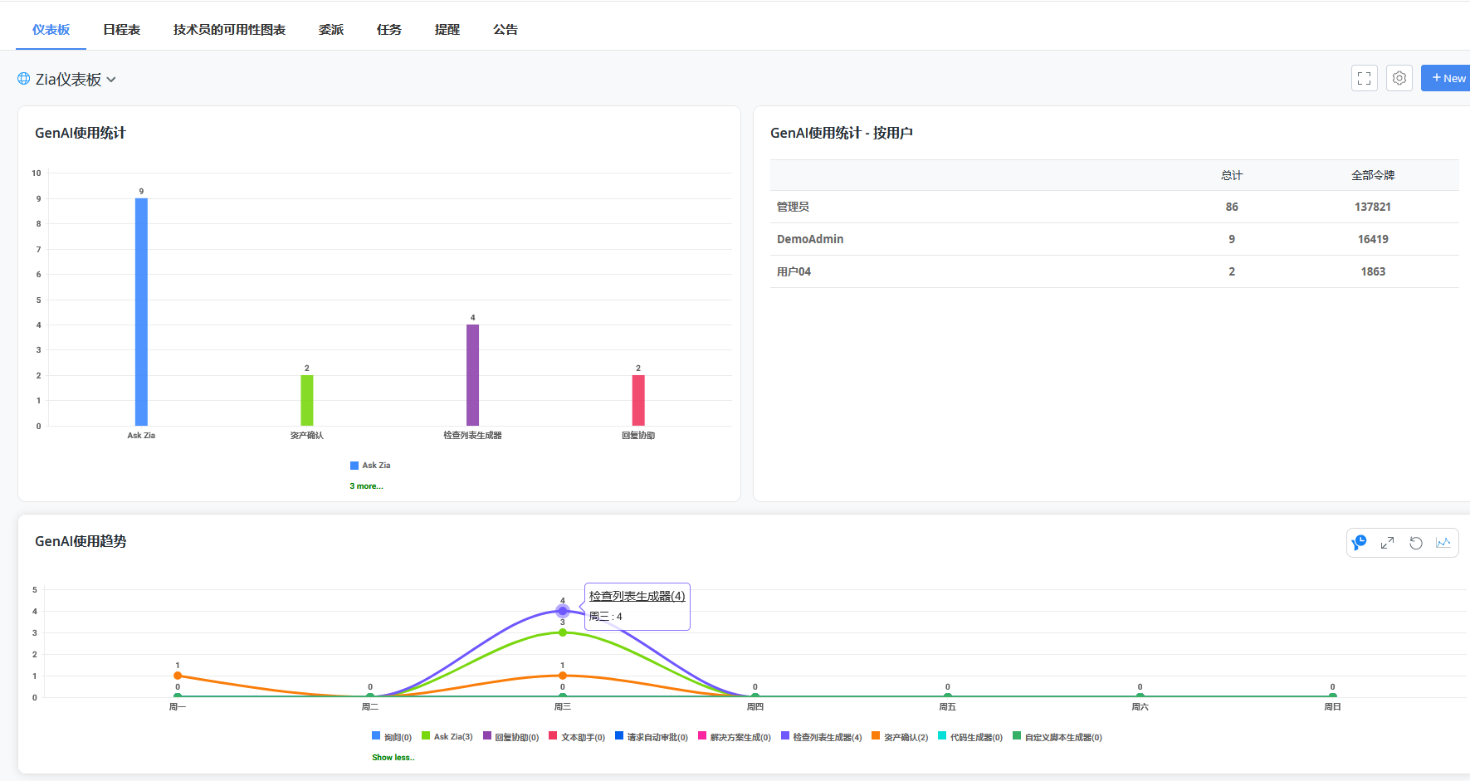Click the purple 检查列表生成器 bar
Viewport: 1470px width, 781px height.
click(472, 375)
